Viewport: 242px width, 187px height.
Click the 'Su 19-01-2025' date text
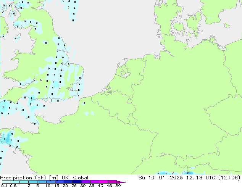click(x=161, y=177)
